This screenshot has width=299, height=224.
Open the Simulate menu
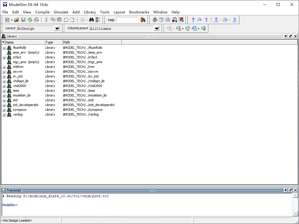click(x=61, y=12)
